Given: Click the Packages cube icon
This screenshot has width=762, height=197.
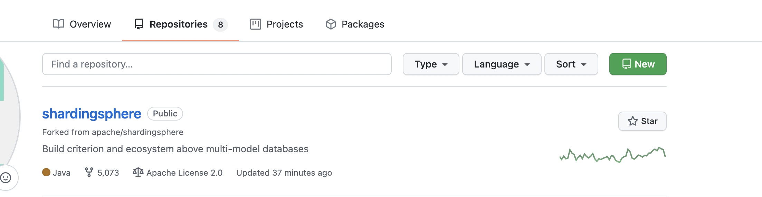Looking at the screenshot, I should 331,24.
